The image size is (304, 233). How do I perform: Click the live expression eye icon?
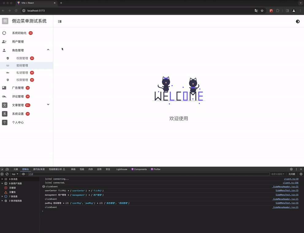point(24,174)
